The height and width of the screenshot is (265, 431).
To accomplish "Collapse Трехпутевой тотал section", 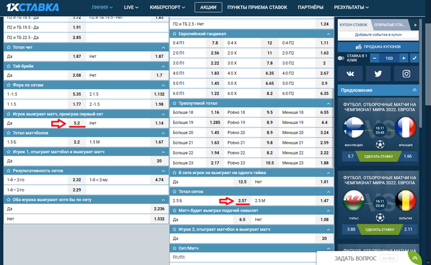I will click(x=329, y=103).
